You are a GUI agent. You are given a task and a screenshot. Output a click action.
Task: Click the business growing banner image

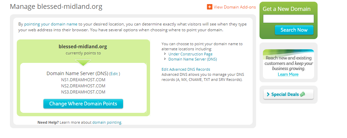point(288,61)
